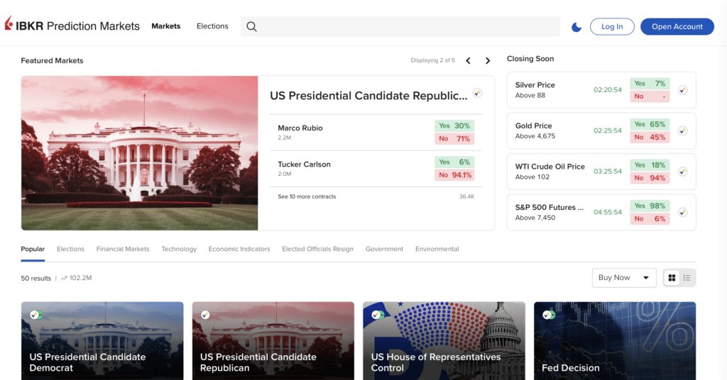Click the Displaying 2 of 5 text
The height and width of the screenshot is (380, 727).
pos(432,61)
